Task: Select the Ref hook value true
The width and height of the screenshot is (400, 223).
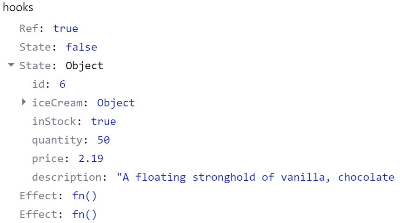Action: point(66,28)
